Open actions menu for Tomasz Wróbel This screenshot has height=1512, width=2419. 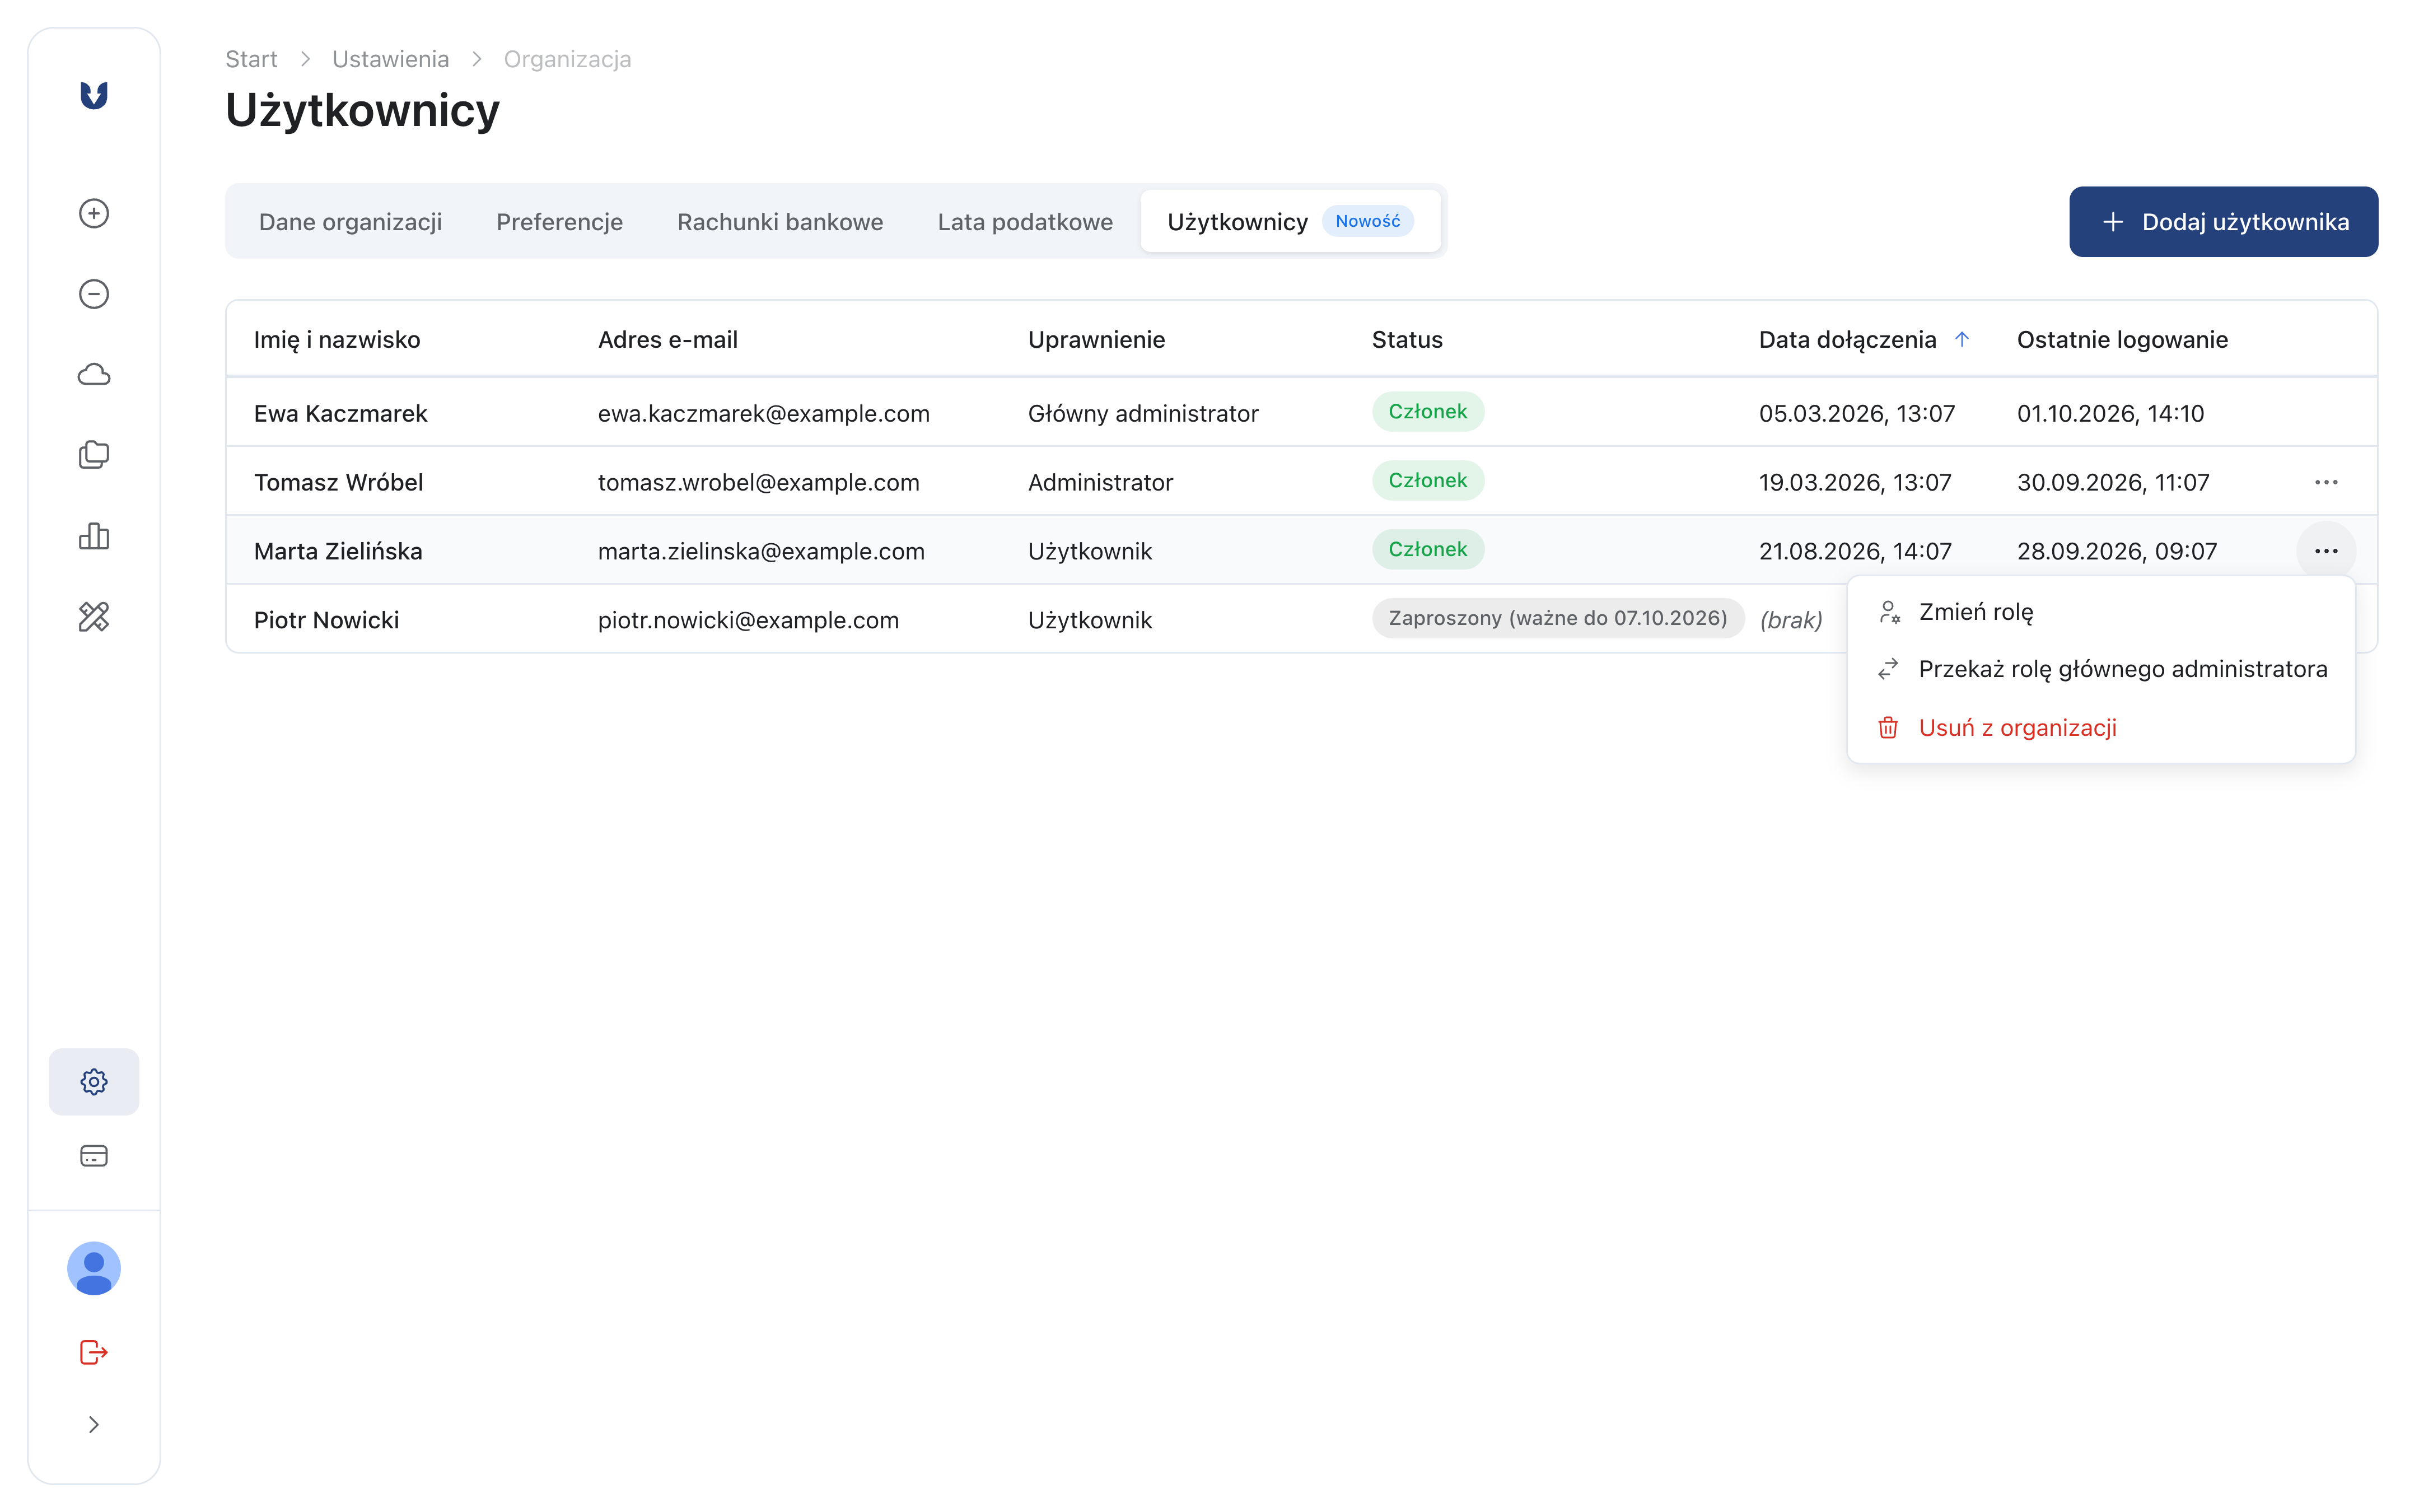[x=2326, y=482]
